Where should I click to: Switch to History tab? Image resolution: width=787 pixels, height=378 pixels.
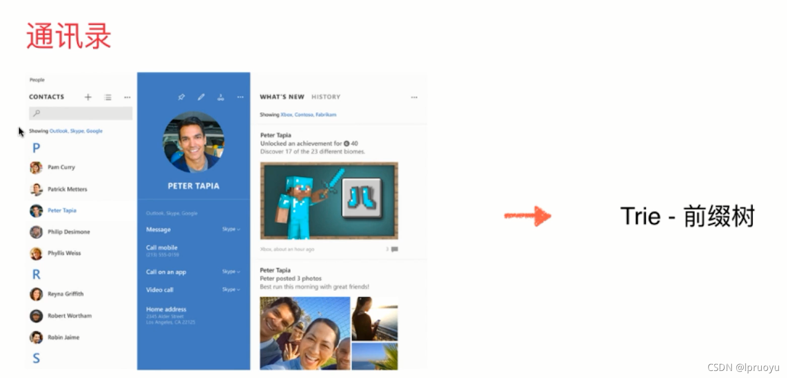(326, 97)
